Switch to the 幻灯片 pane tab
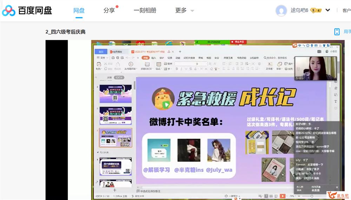351x200 pixels. (x=119, y=77)
